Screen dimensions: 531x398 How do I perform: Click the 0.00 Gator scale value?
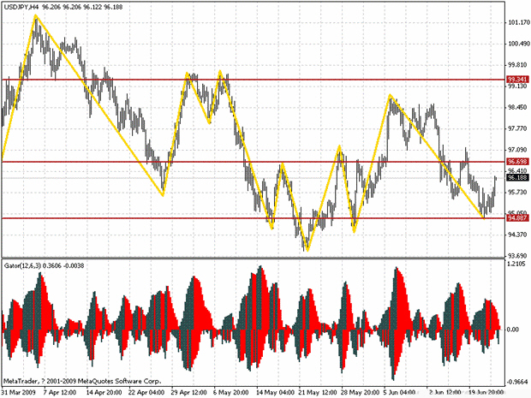(513, 330)
